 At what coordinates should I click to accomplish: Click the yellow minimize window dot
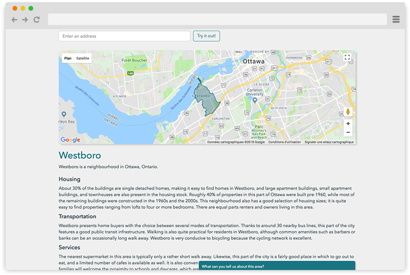[23, 8]
